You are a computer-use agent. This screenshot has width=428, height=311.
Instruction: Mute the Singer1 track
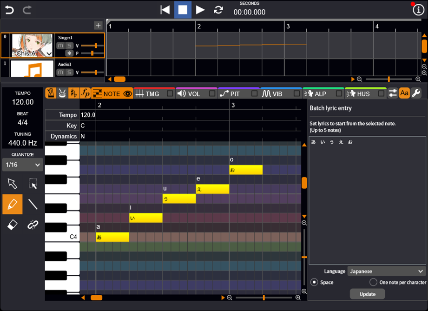(x=60, y=46)
